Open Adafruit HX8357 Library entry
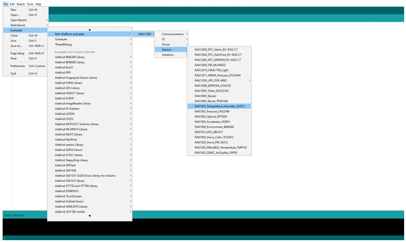This screenshot has width=406, height=242. click(x=90, y=93)
